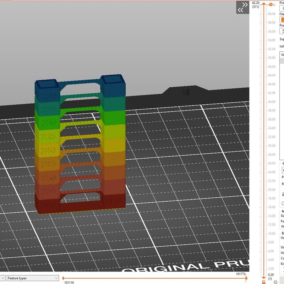Open the gear icon beside the horizontal slider
This screenshot has height=284, width=284.
275,282
